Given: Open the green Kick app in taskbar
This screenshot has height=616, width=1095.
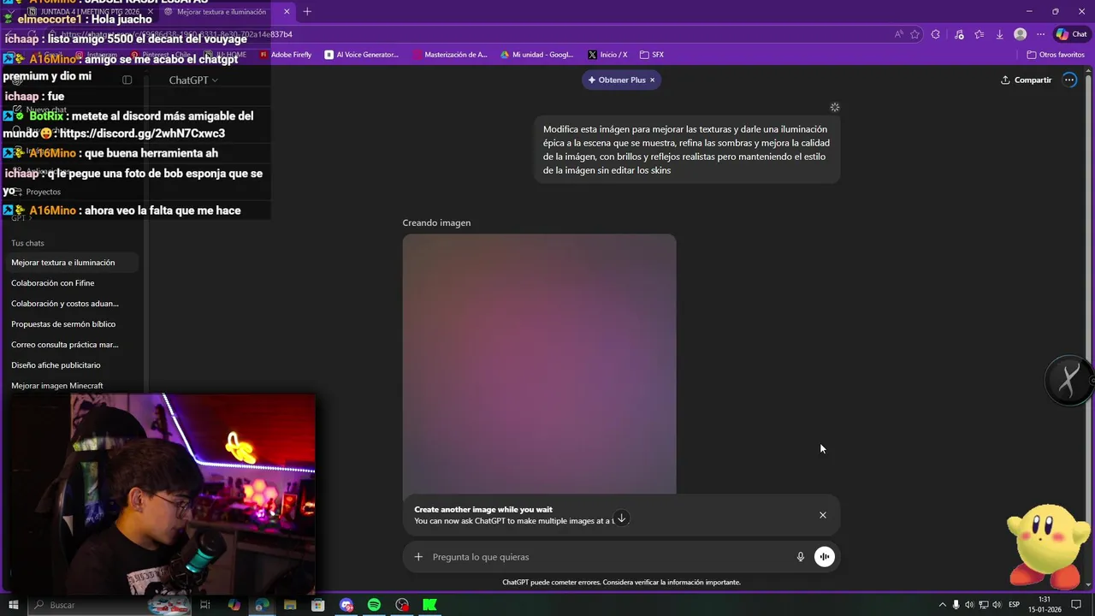Looking at the screenshot, I should click(430, 605).
